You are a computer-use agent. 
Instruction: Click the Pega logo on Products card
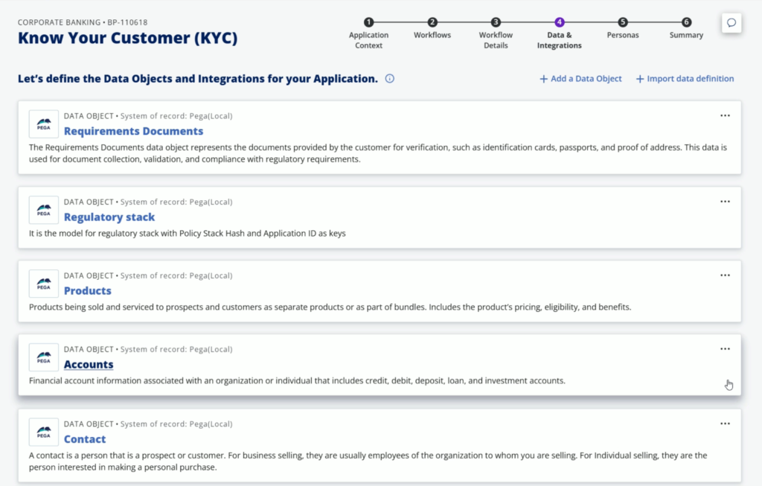click(44, 284)
